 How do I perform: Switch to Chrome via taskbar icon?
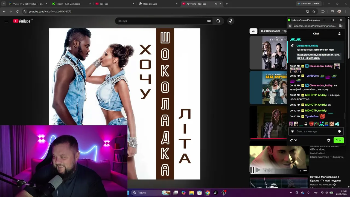pyautogui.click(x=208, y=193)
